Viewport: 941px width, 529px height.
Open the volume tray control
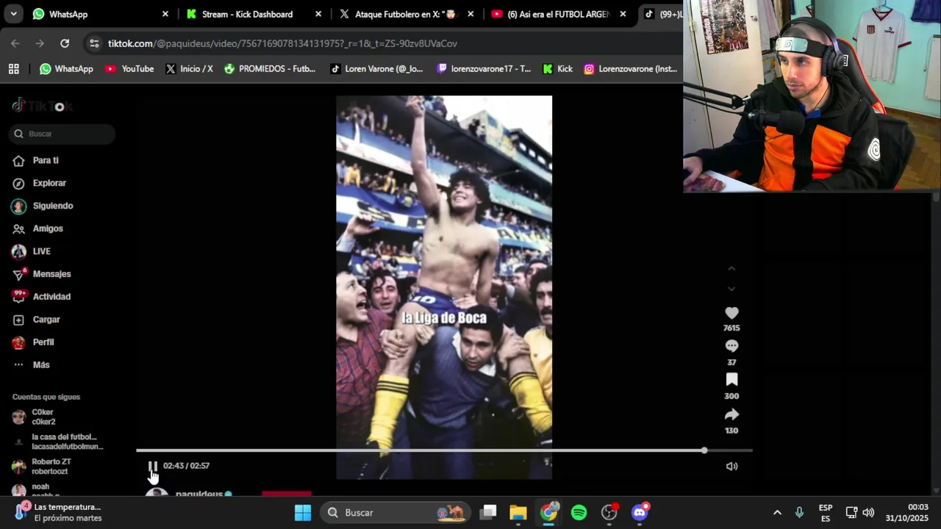point(868,513)
